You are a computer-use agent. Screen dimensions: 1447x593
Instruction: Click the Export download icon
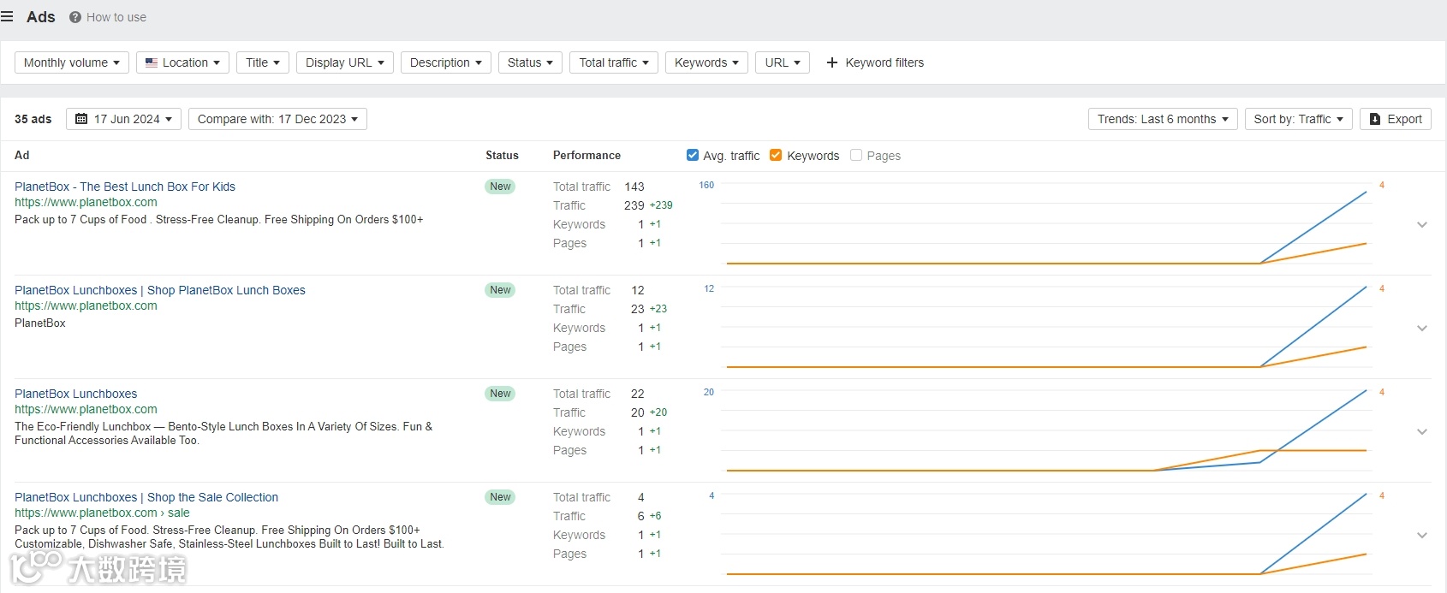click(x=1375, y=119)
